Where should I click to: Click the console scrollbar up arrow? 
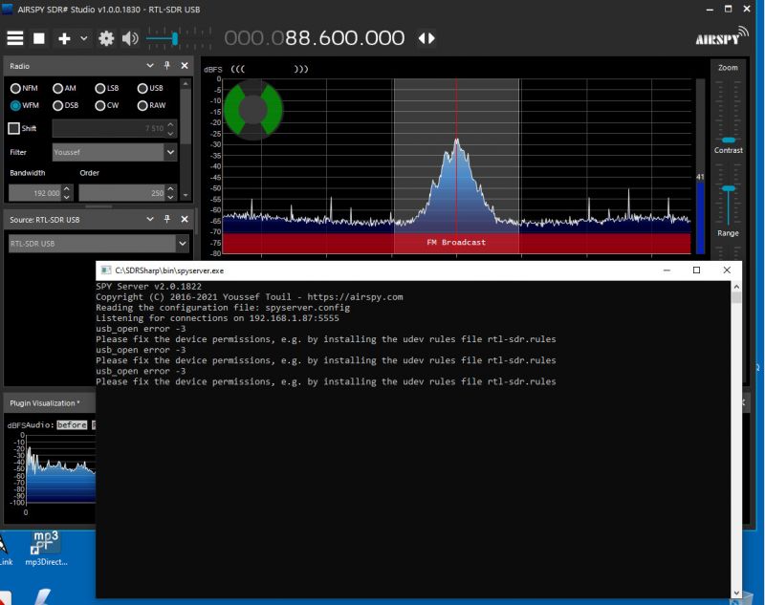[736, 287]
